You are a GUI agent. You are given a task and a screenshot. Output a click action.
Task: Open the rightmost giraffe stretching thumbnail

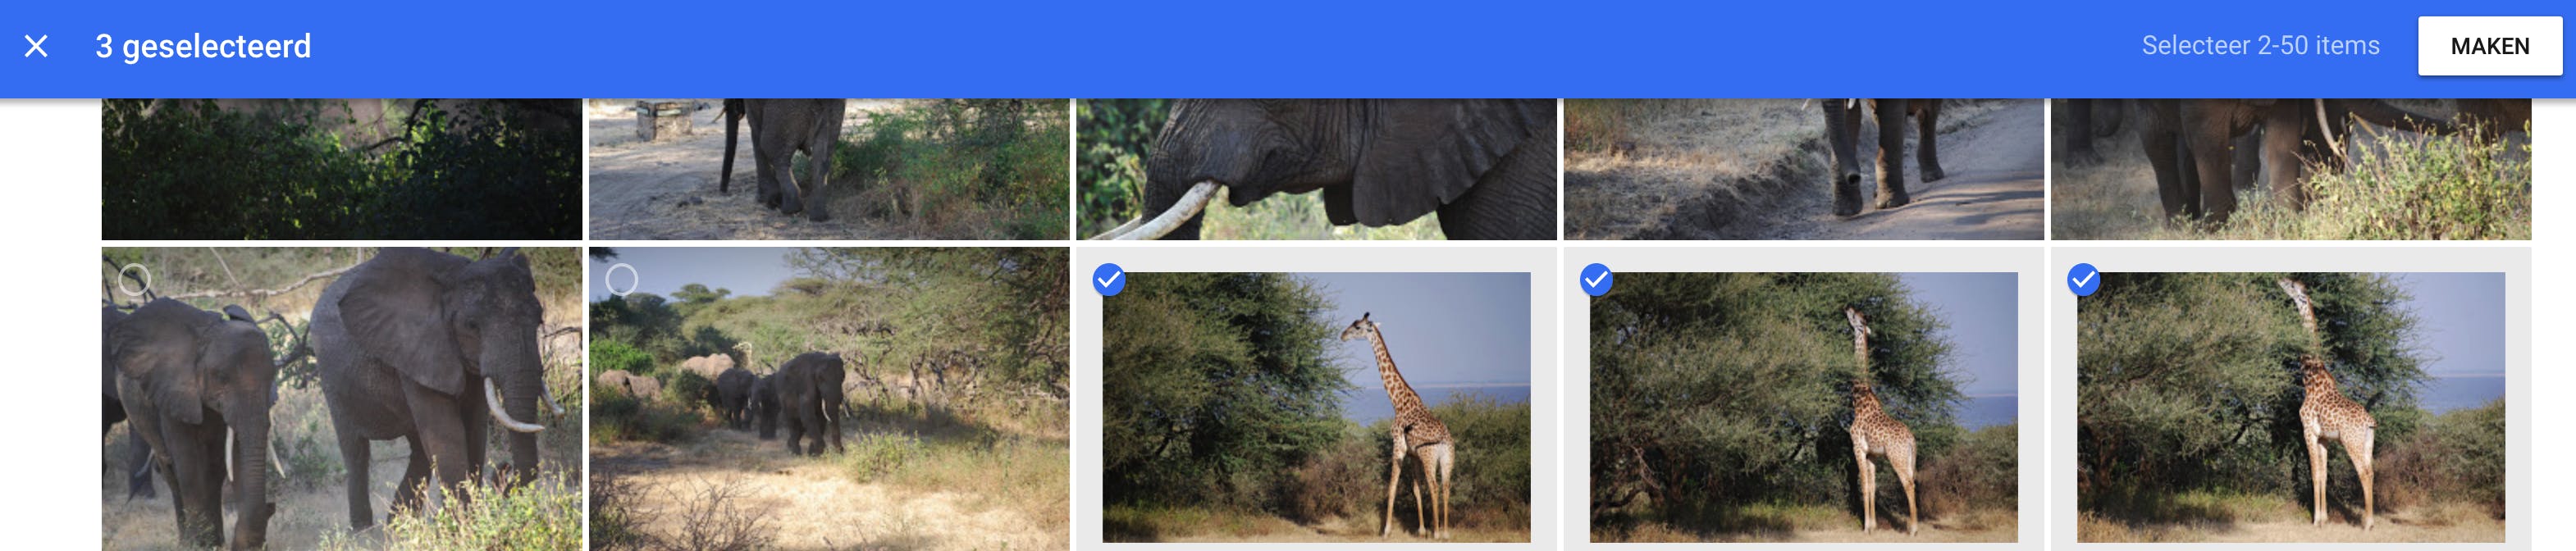click(2290, 408)
